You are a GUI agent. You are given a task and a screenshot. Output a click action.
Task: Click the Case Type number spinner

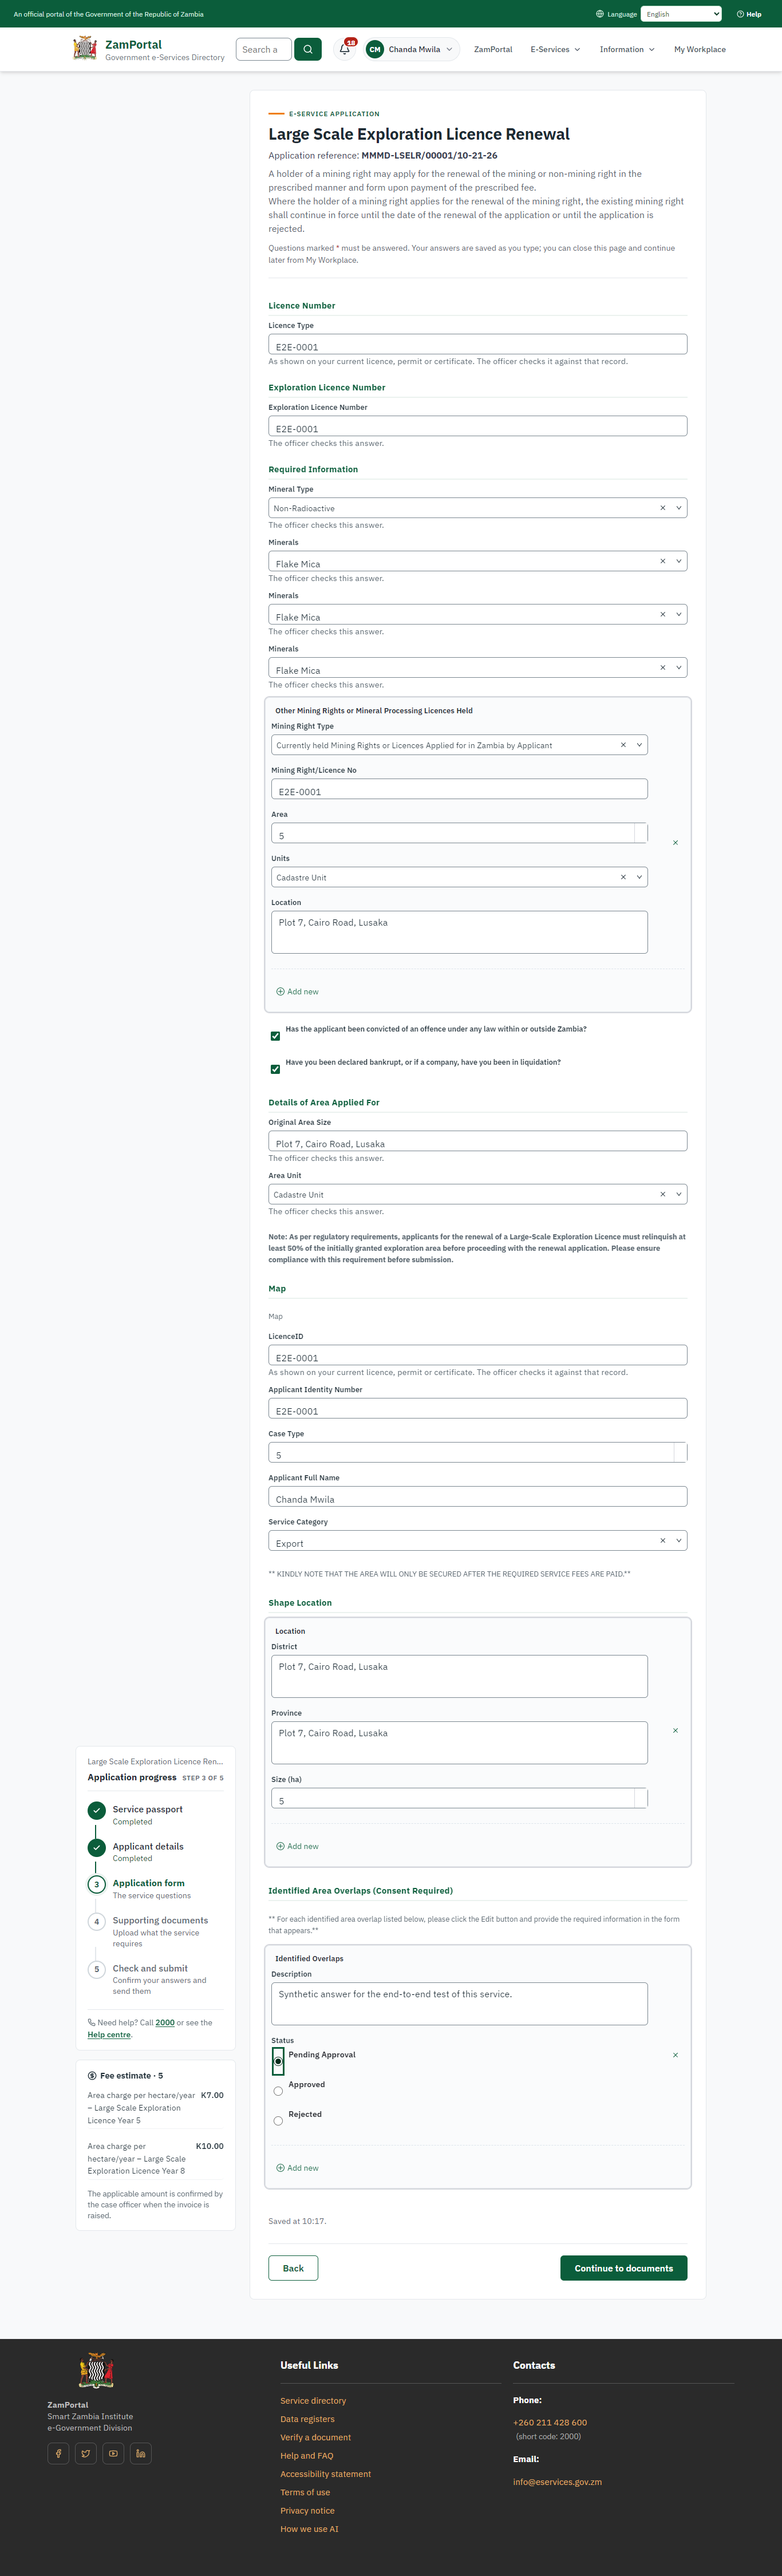pyautogui.click(x=680, y=1452)
